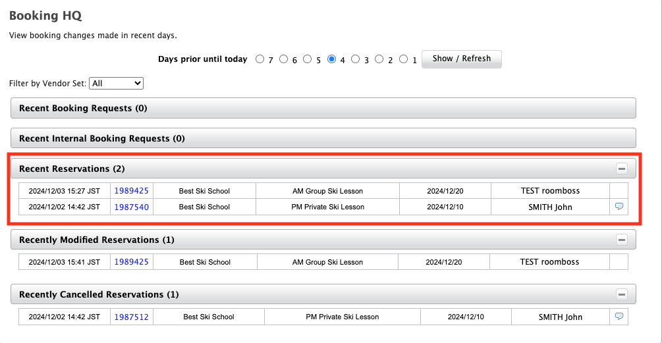Viewport: 662px width, 343px height.
Task: Collapse Recently Modified Reservations with minus icon
Action: tap(621, 240)
